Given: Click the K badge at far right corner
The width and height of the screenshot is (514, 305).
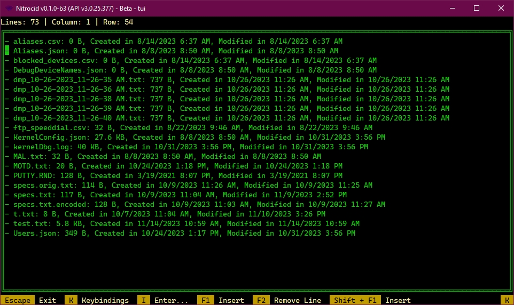Looking at the screenshot, I should pos(507,300).
